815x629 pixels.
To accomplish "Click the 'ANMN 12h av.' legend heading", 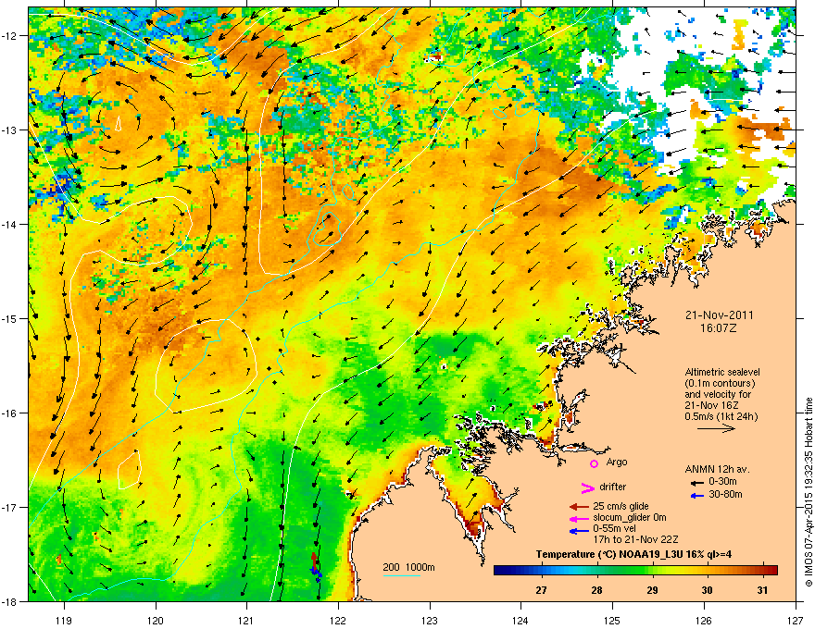I will point(717,469).
